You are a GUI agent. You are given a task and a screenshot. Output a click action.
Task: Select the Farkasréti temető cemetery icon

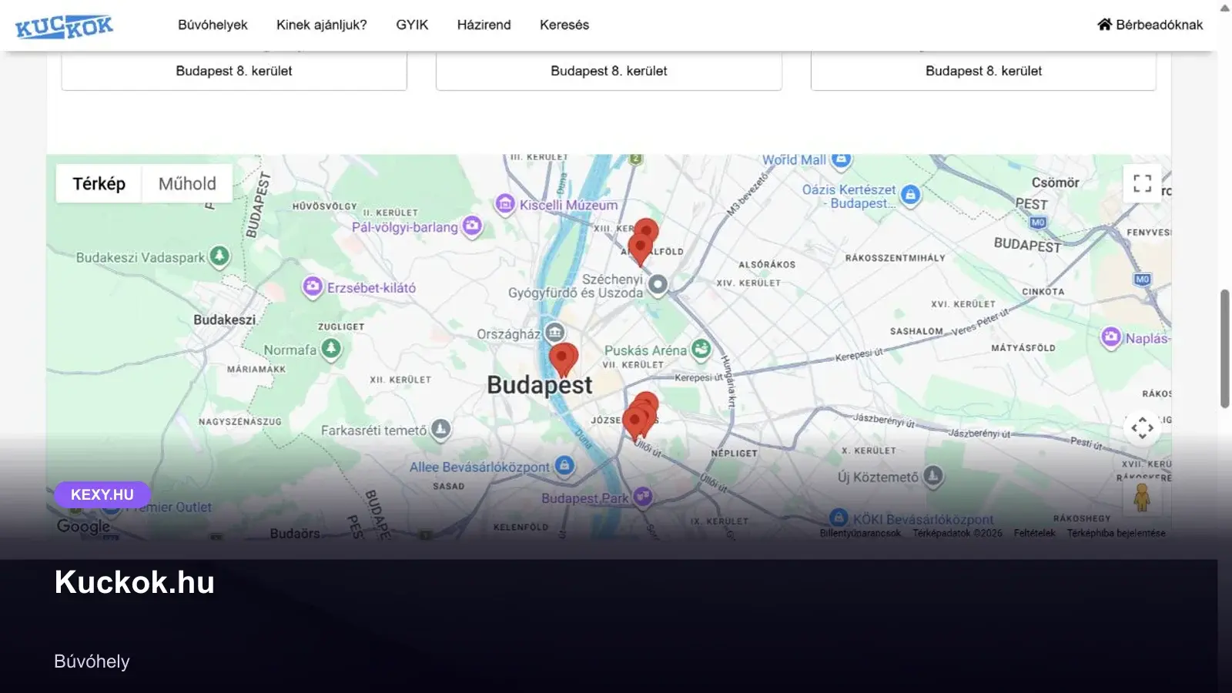coord(440,429)
